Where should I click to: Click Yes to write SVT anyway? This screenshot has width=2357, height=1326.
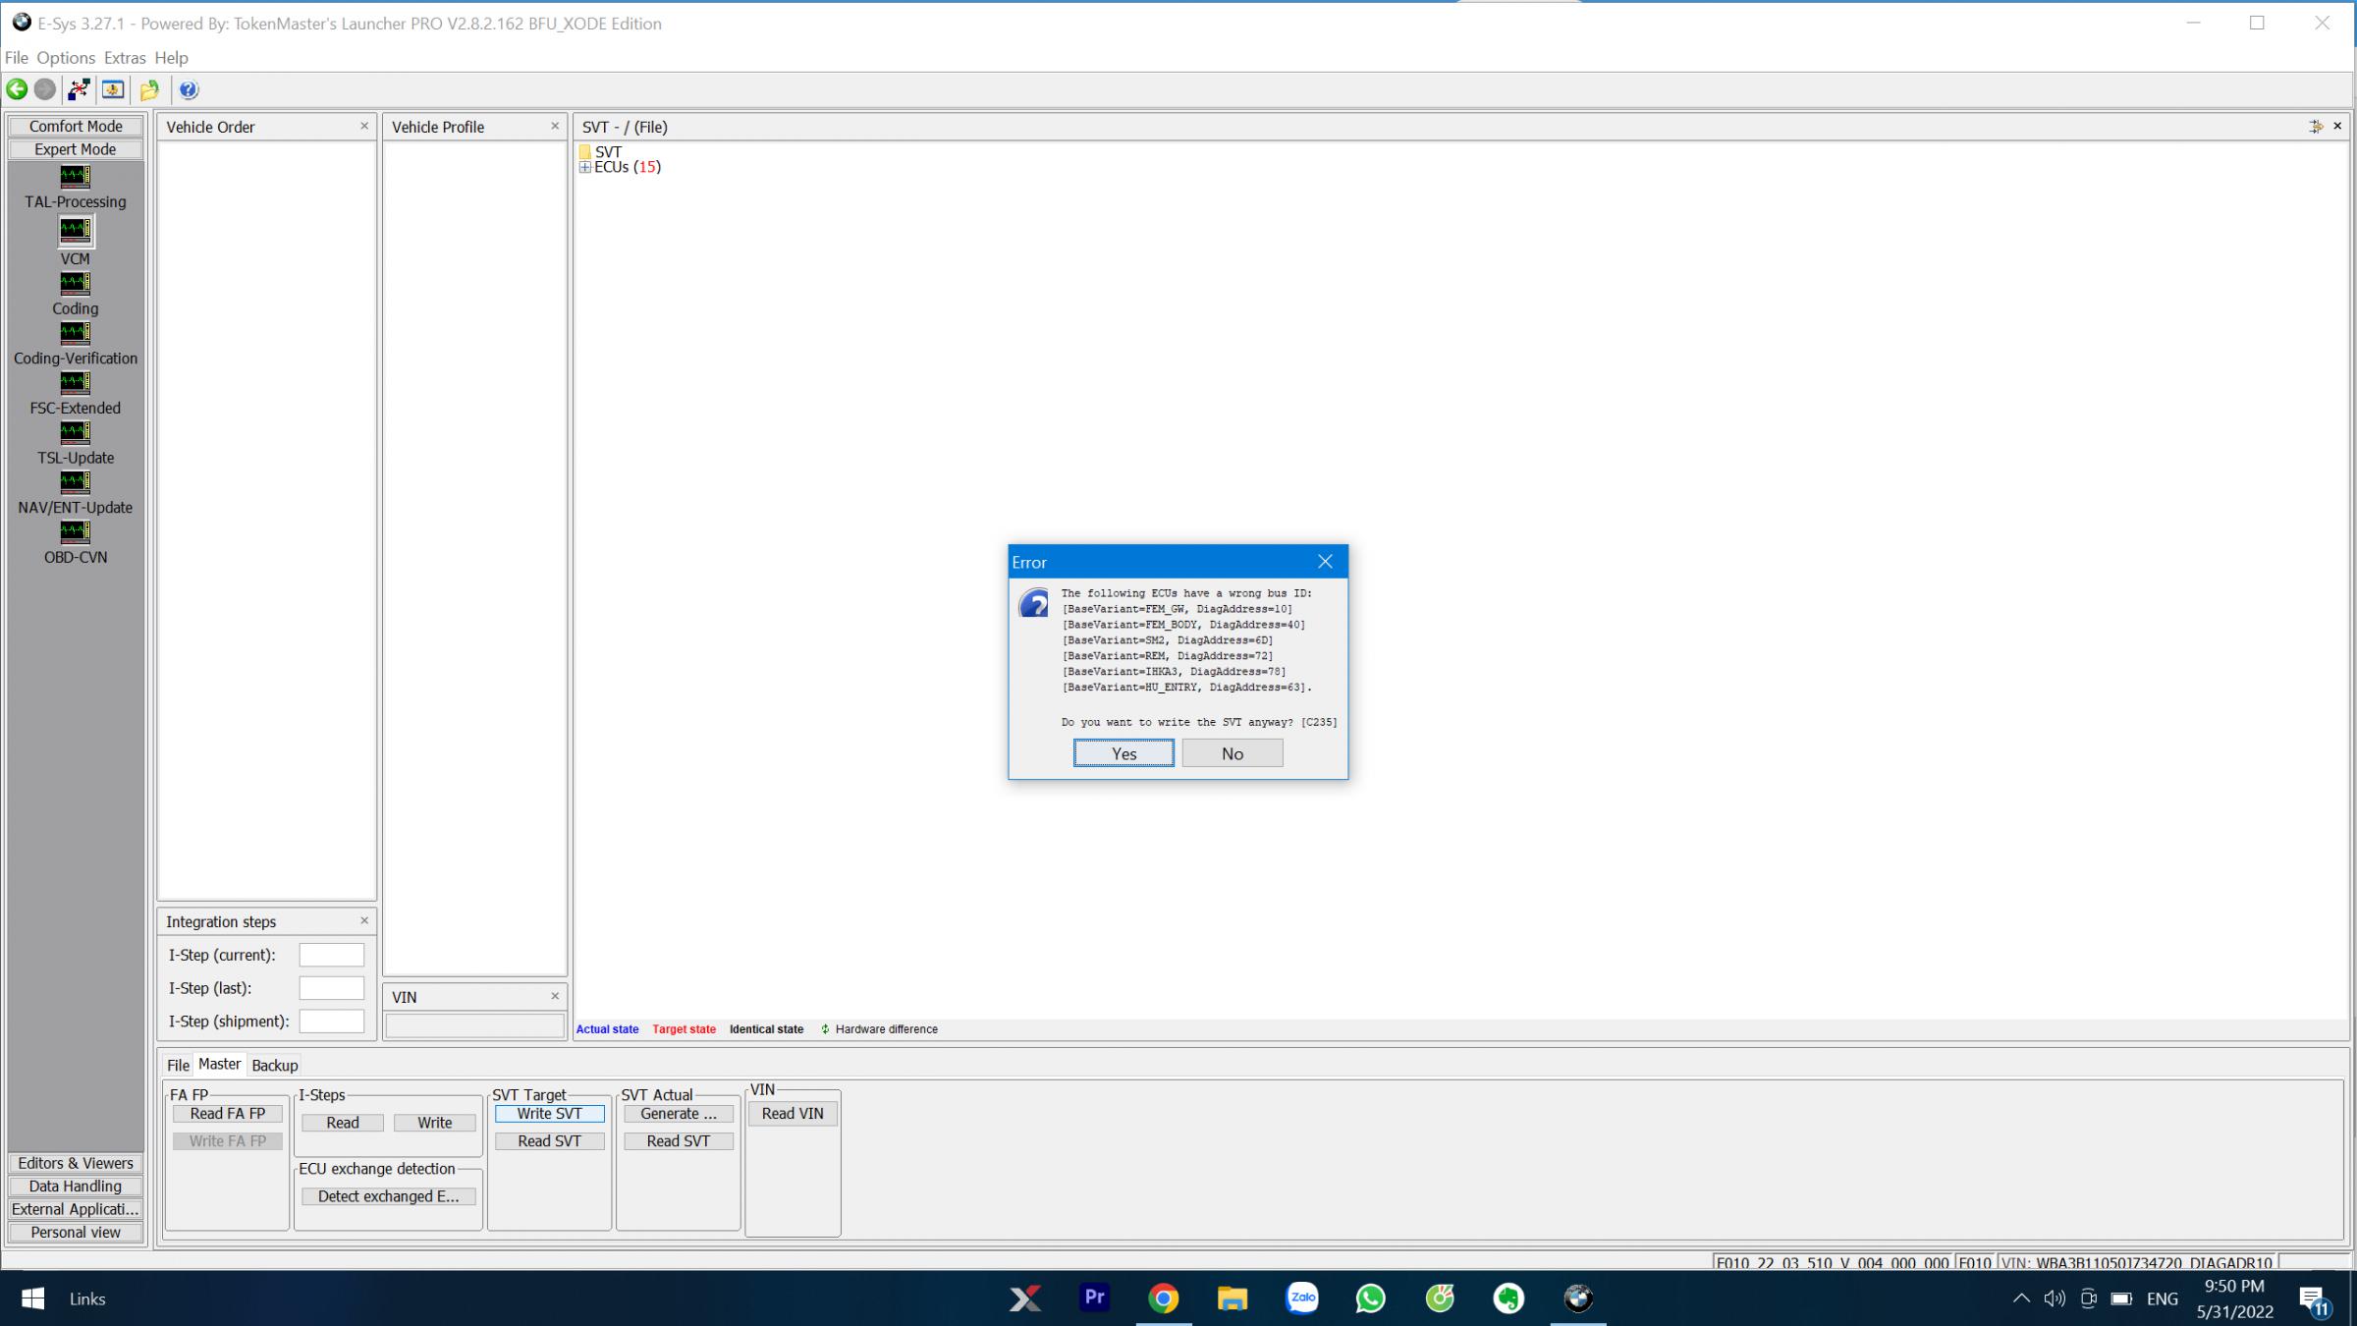pos(1124,751)
